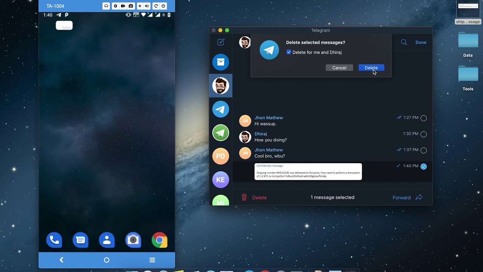Open the green Telegram chat in the sidebar
The height and width of the screenshot is (272, 483).
click(x=221, y=133)
